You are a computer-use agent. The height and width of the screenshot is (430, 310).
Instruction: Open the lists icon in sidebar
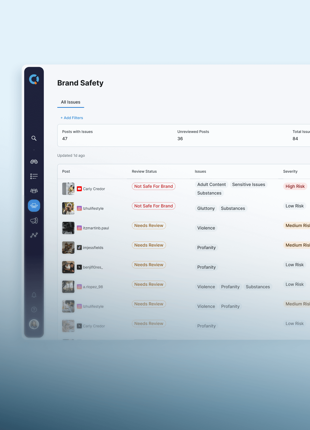click(34, 176)
